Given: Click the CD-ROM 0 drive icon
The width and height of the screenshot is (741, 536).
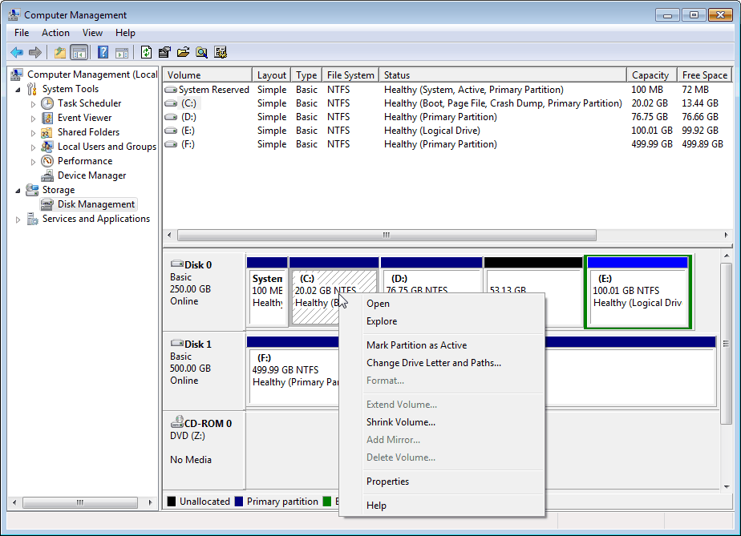Looking at the screenshot, I should [177, 421].
